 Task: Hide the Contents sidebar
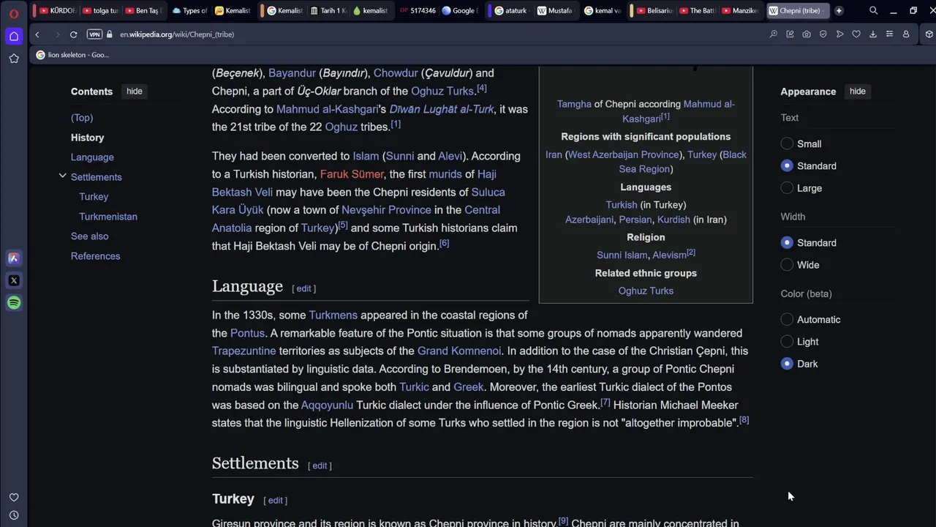point(135,91)
